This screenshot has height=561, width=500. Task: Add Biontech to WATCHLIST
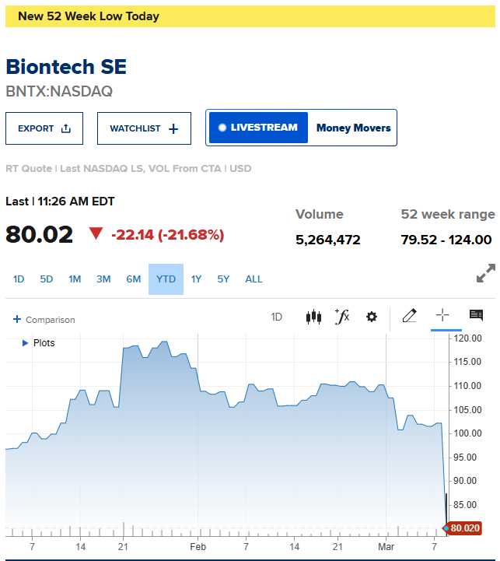click(144, 128)
